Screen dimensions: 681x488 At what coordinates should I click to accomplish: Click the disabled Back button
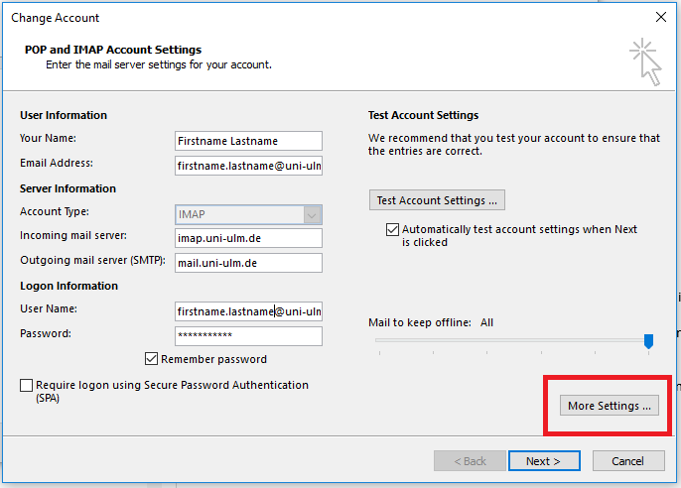[x=470, y=460]
